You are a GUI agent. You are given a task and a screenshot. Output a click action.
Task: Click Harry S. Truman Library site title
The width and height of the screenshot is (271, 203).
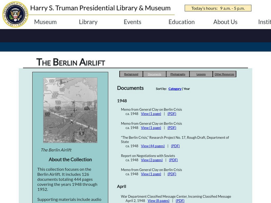coord(100,8)
